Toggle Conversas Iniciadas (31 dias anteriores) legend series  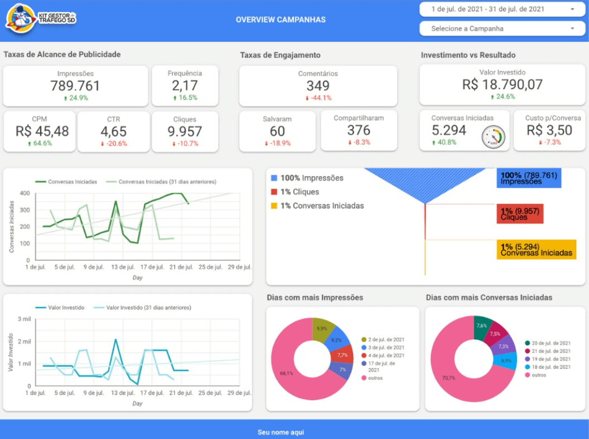coord(161,182)
